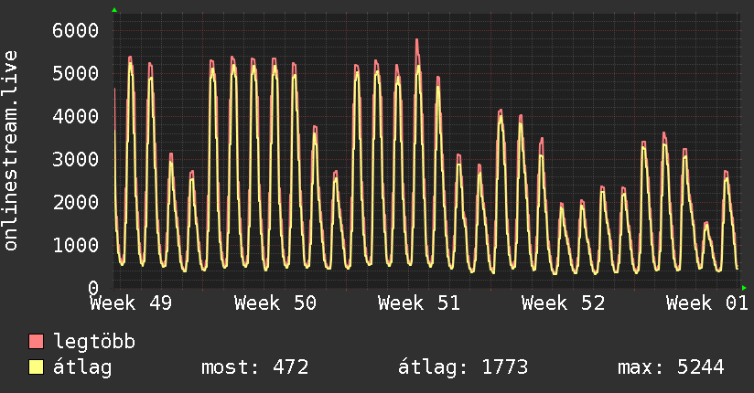
Task: Click the highest peak in Week 51
Action: point(417,40)
